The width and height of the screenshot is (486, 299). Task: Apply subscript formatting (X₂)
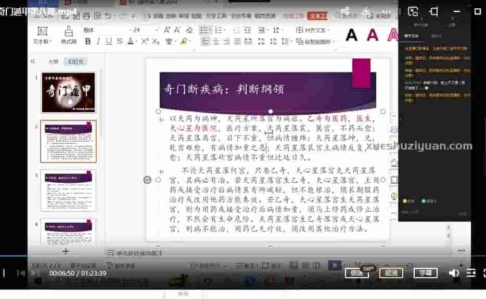154,40
